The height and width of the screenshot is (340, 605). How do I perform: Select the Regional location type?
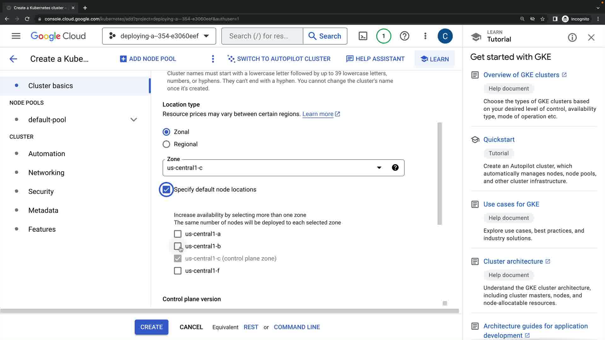click(x=166, y=144)
